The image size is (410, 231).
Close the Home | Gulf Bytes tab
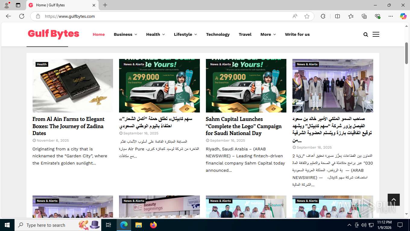point(94,5)
